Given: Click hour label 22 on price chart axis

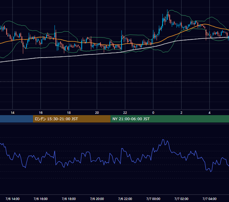Looking at the screenshot, I should (x=125, y=113).
